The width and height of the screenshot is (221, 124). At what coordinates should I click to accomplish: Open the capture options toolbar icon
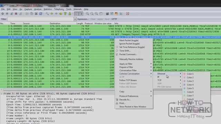(7, 14)
